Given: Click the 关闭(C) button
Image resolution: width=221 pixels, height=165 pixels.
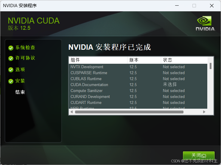Looking at the screenshot, I should point(199,155).
